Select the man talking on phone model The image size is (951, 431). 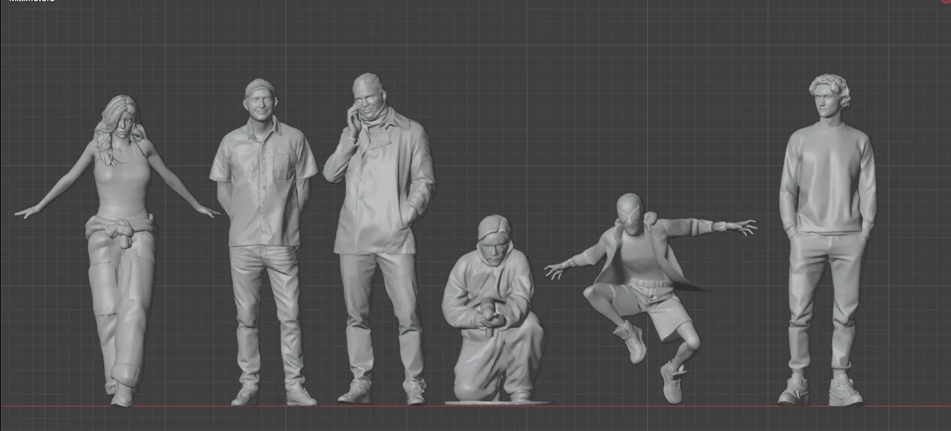[380, 238]
